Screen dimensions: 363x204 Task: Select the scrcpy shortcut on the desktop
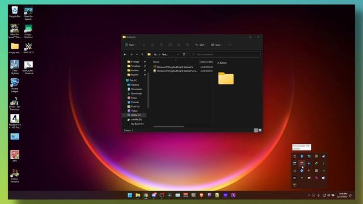(x=28, y=31)
